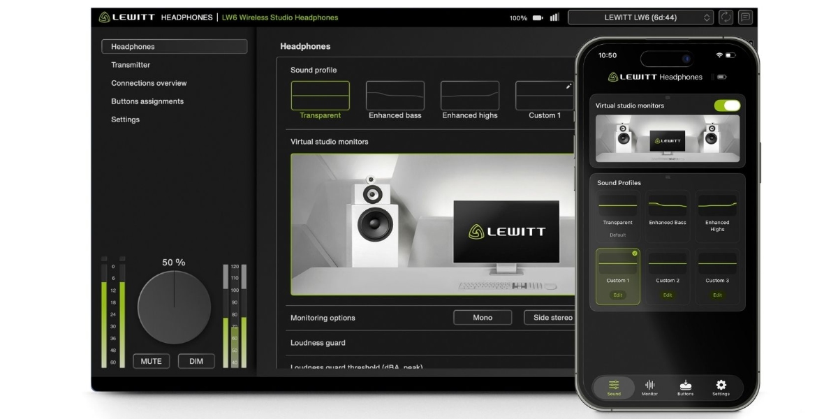The height and width of the screenshot is (419, 838).
Task: Tap the 'Sound Profiles' heading on the phone
Action: pyautogui.click(x=619, y=183)
